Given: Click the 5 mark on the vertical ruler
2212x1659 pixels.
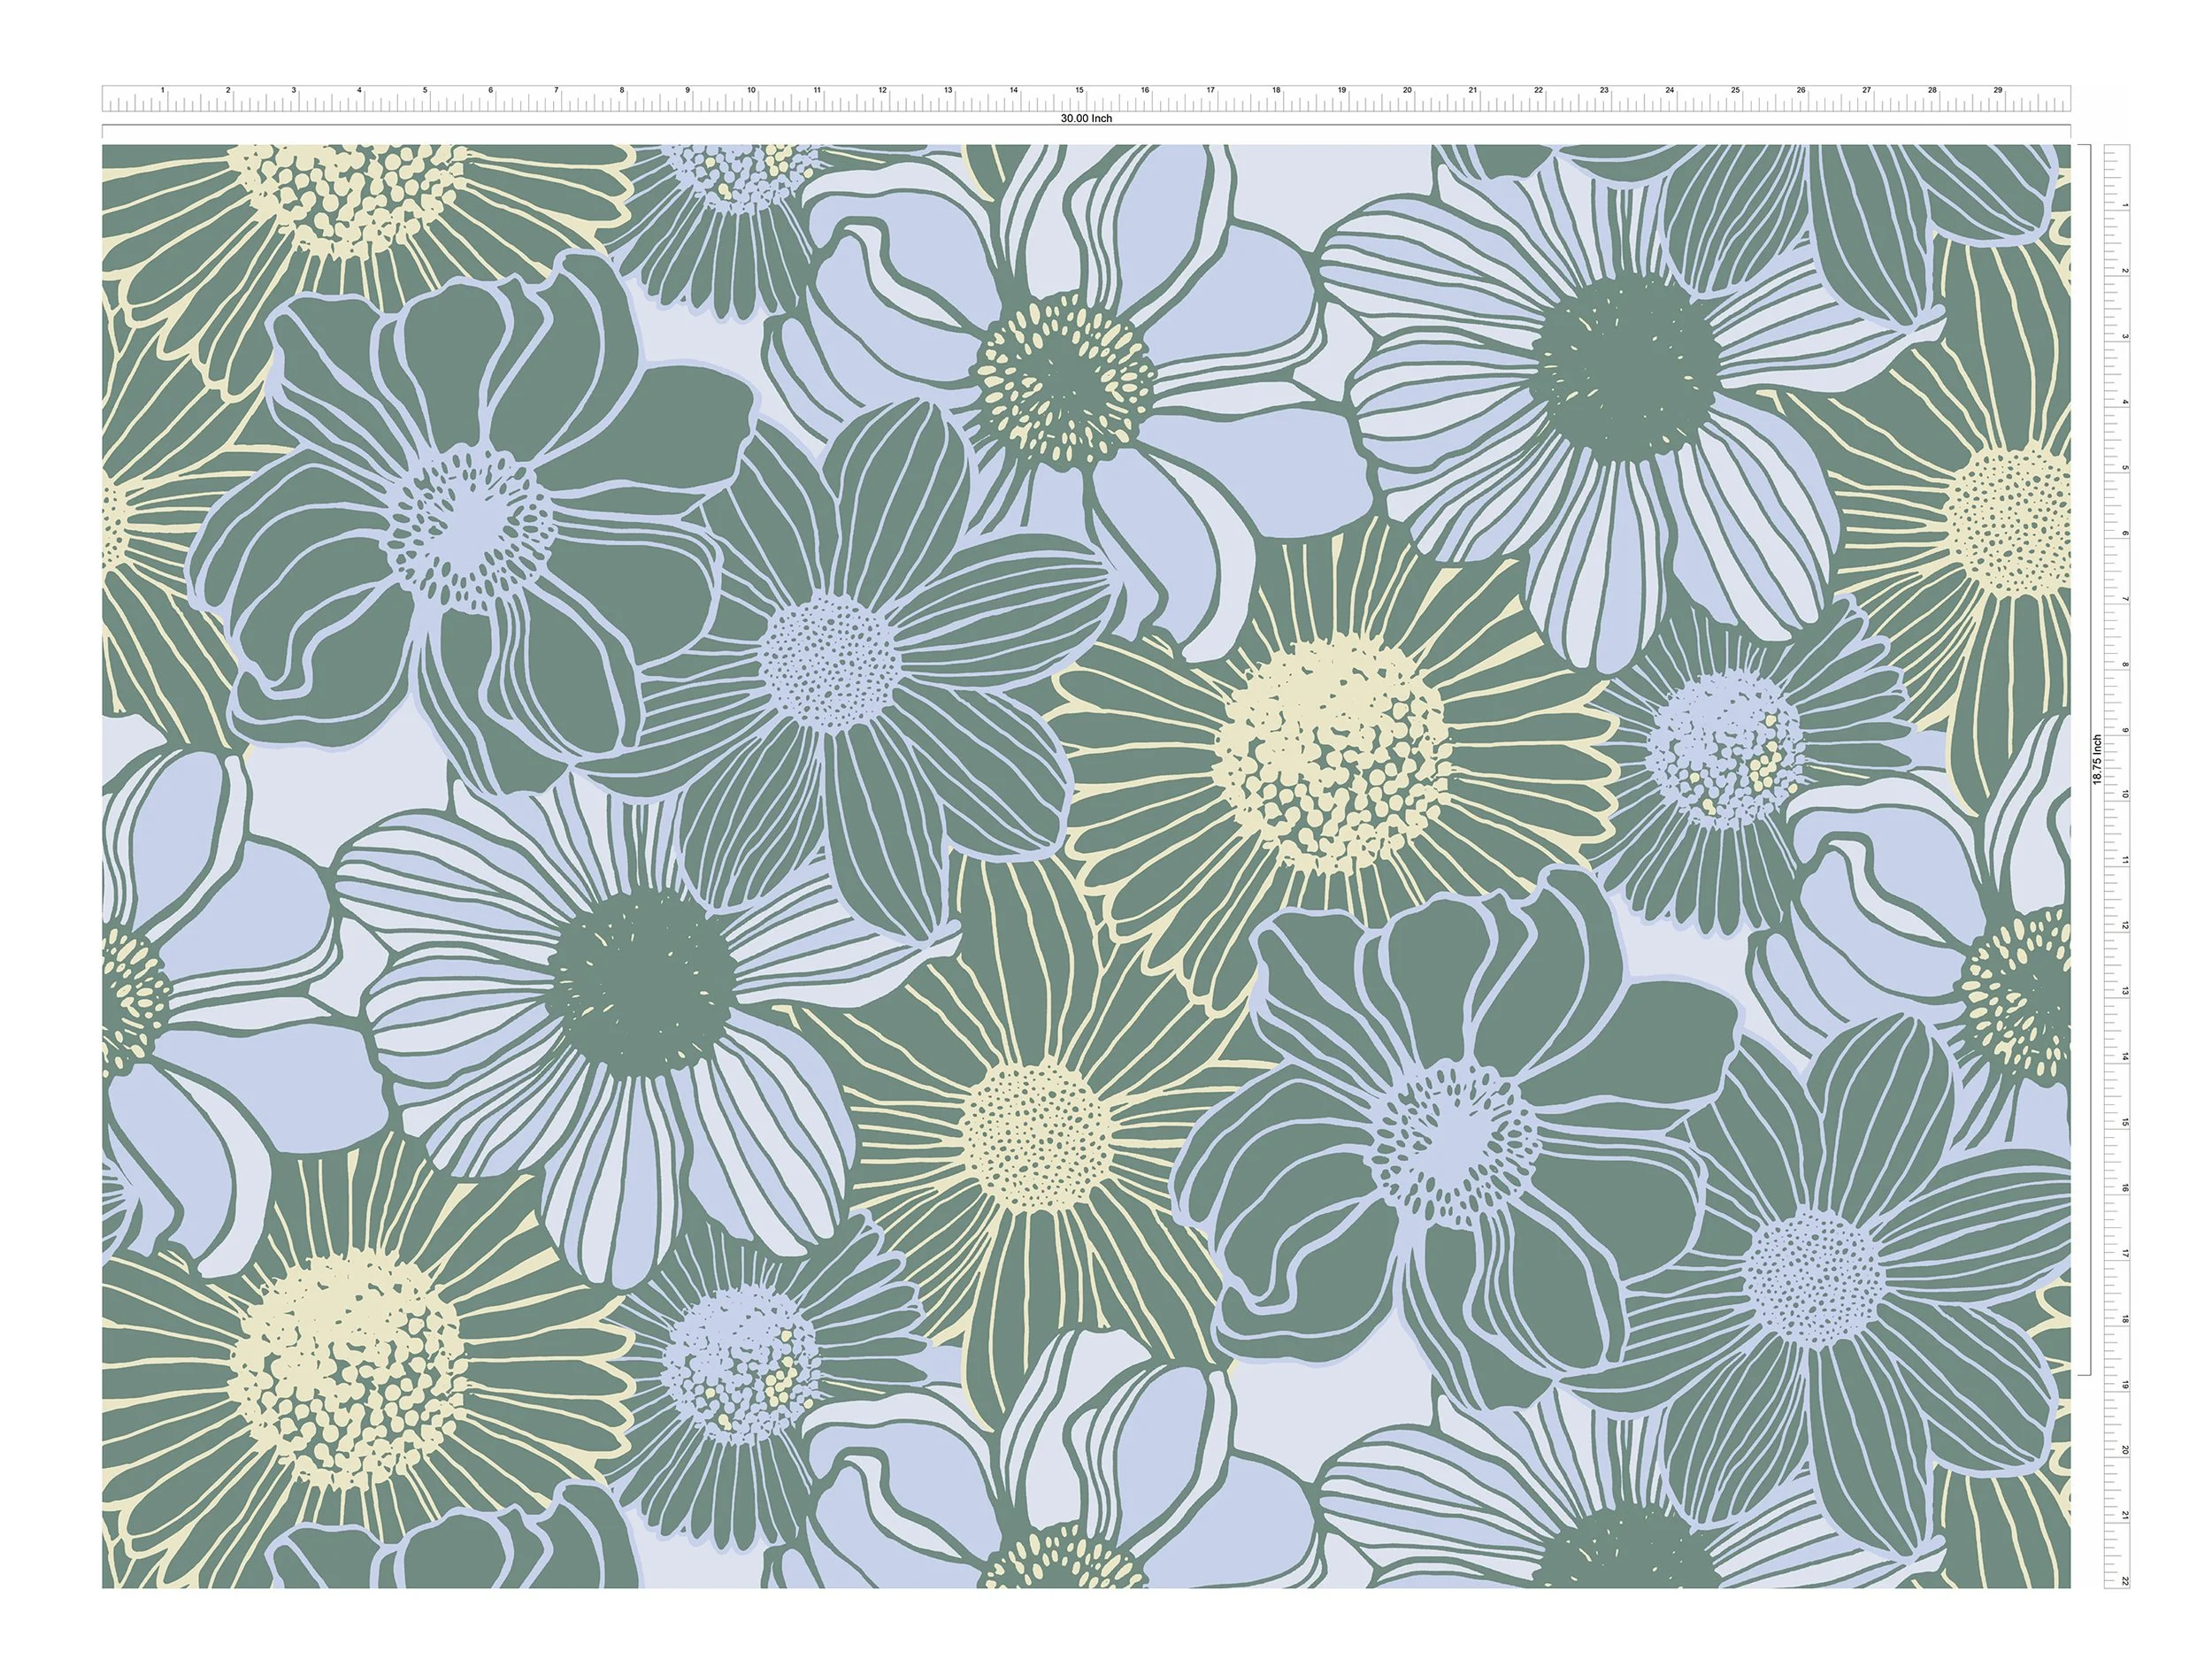Looking at the screenshot, I should click(2124, 468).
